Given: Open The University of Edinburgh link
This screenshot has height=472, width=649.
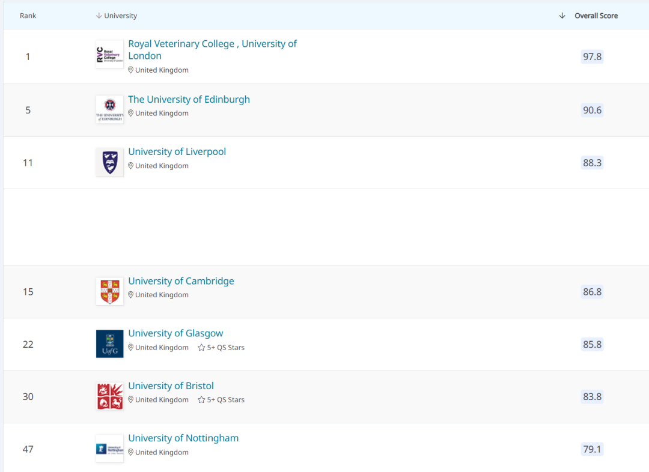Looking at the screenshot, I should coord(189,100).
